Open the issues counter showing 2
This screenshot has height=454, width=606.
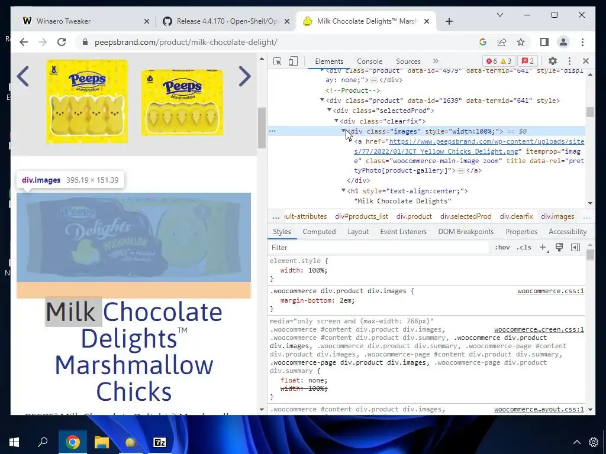click(528, 61)
